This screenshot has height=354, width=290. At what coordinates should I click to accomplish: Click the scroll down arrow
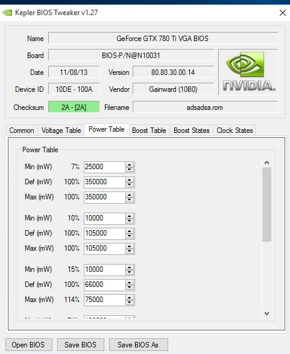[267, 314]
